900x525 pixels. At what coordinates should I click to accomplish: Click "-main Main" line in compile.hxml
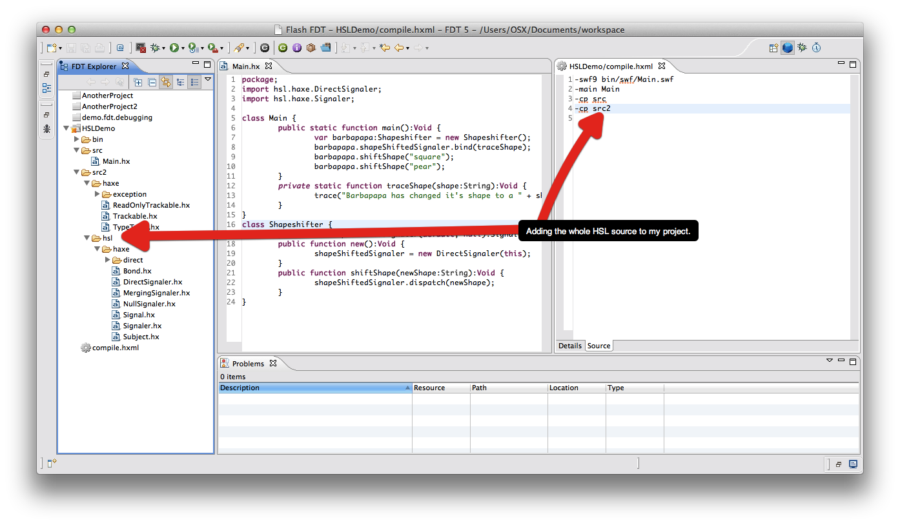click(x=597, y=89)
